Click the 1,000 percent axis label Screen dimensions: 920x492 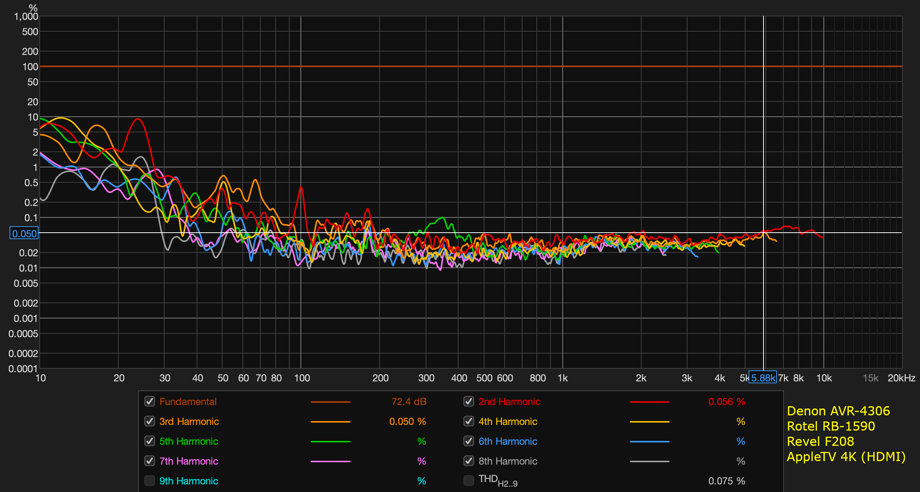(26, 16)
